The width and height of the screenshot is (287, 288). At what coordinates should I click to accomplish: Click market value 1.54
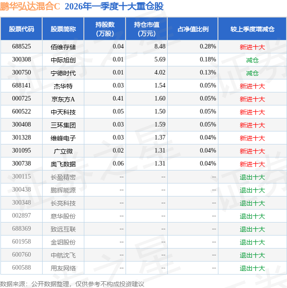click(160, 86)
